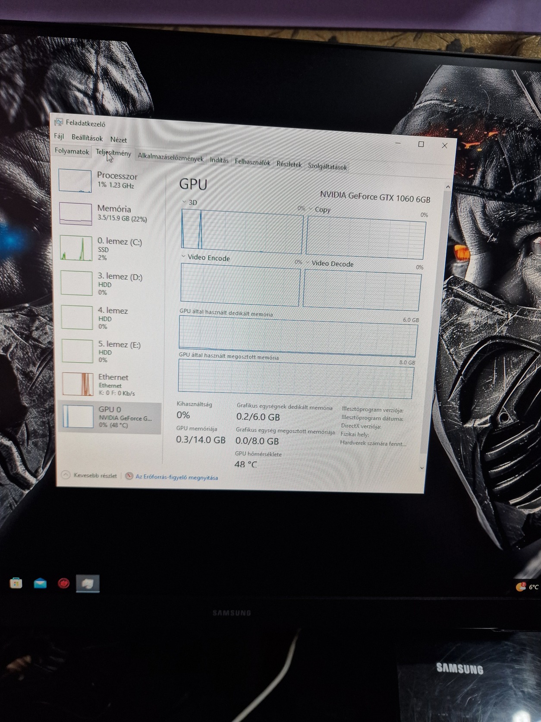541x722 pixels.
Task: Click the dedicated GPU memory graph
Action: point(299,336)
